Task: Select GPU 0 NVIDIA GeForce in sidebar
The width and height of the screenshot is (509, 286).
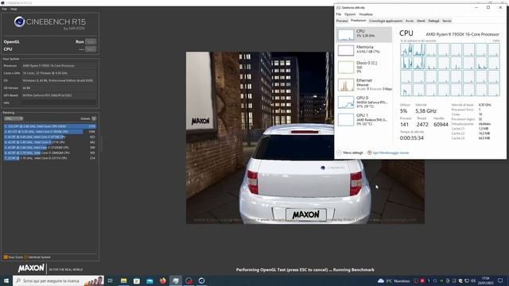Action: pyautogui.click(x=364, y=102)
